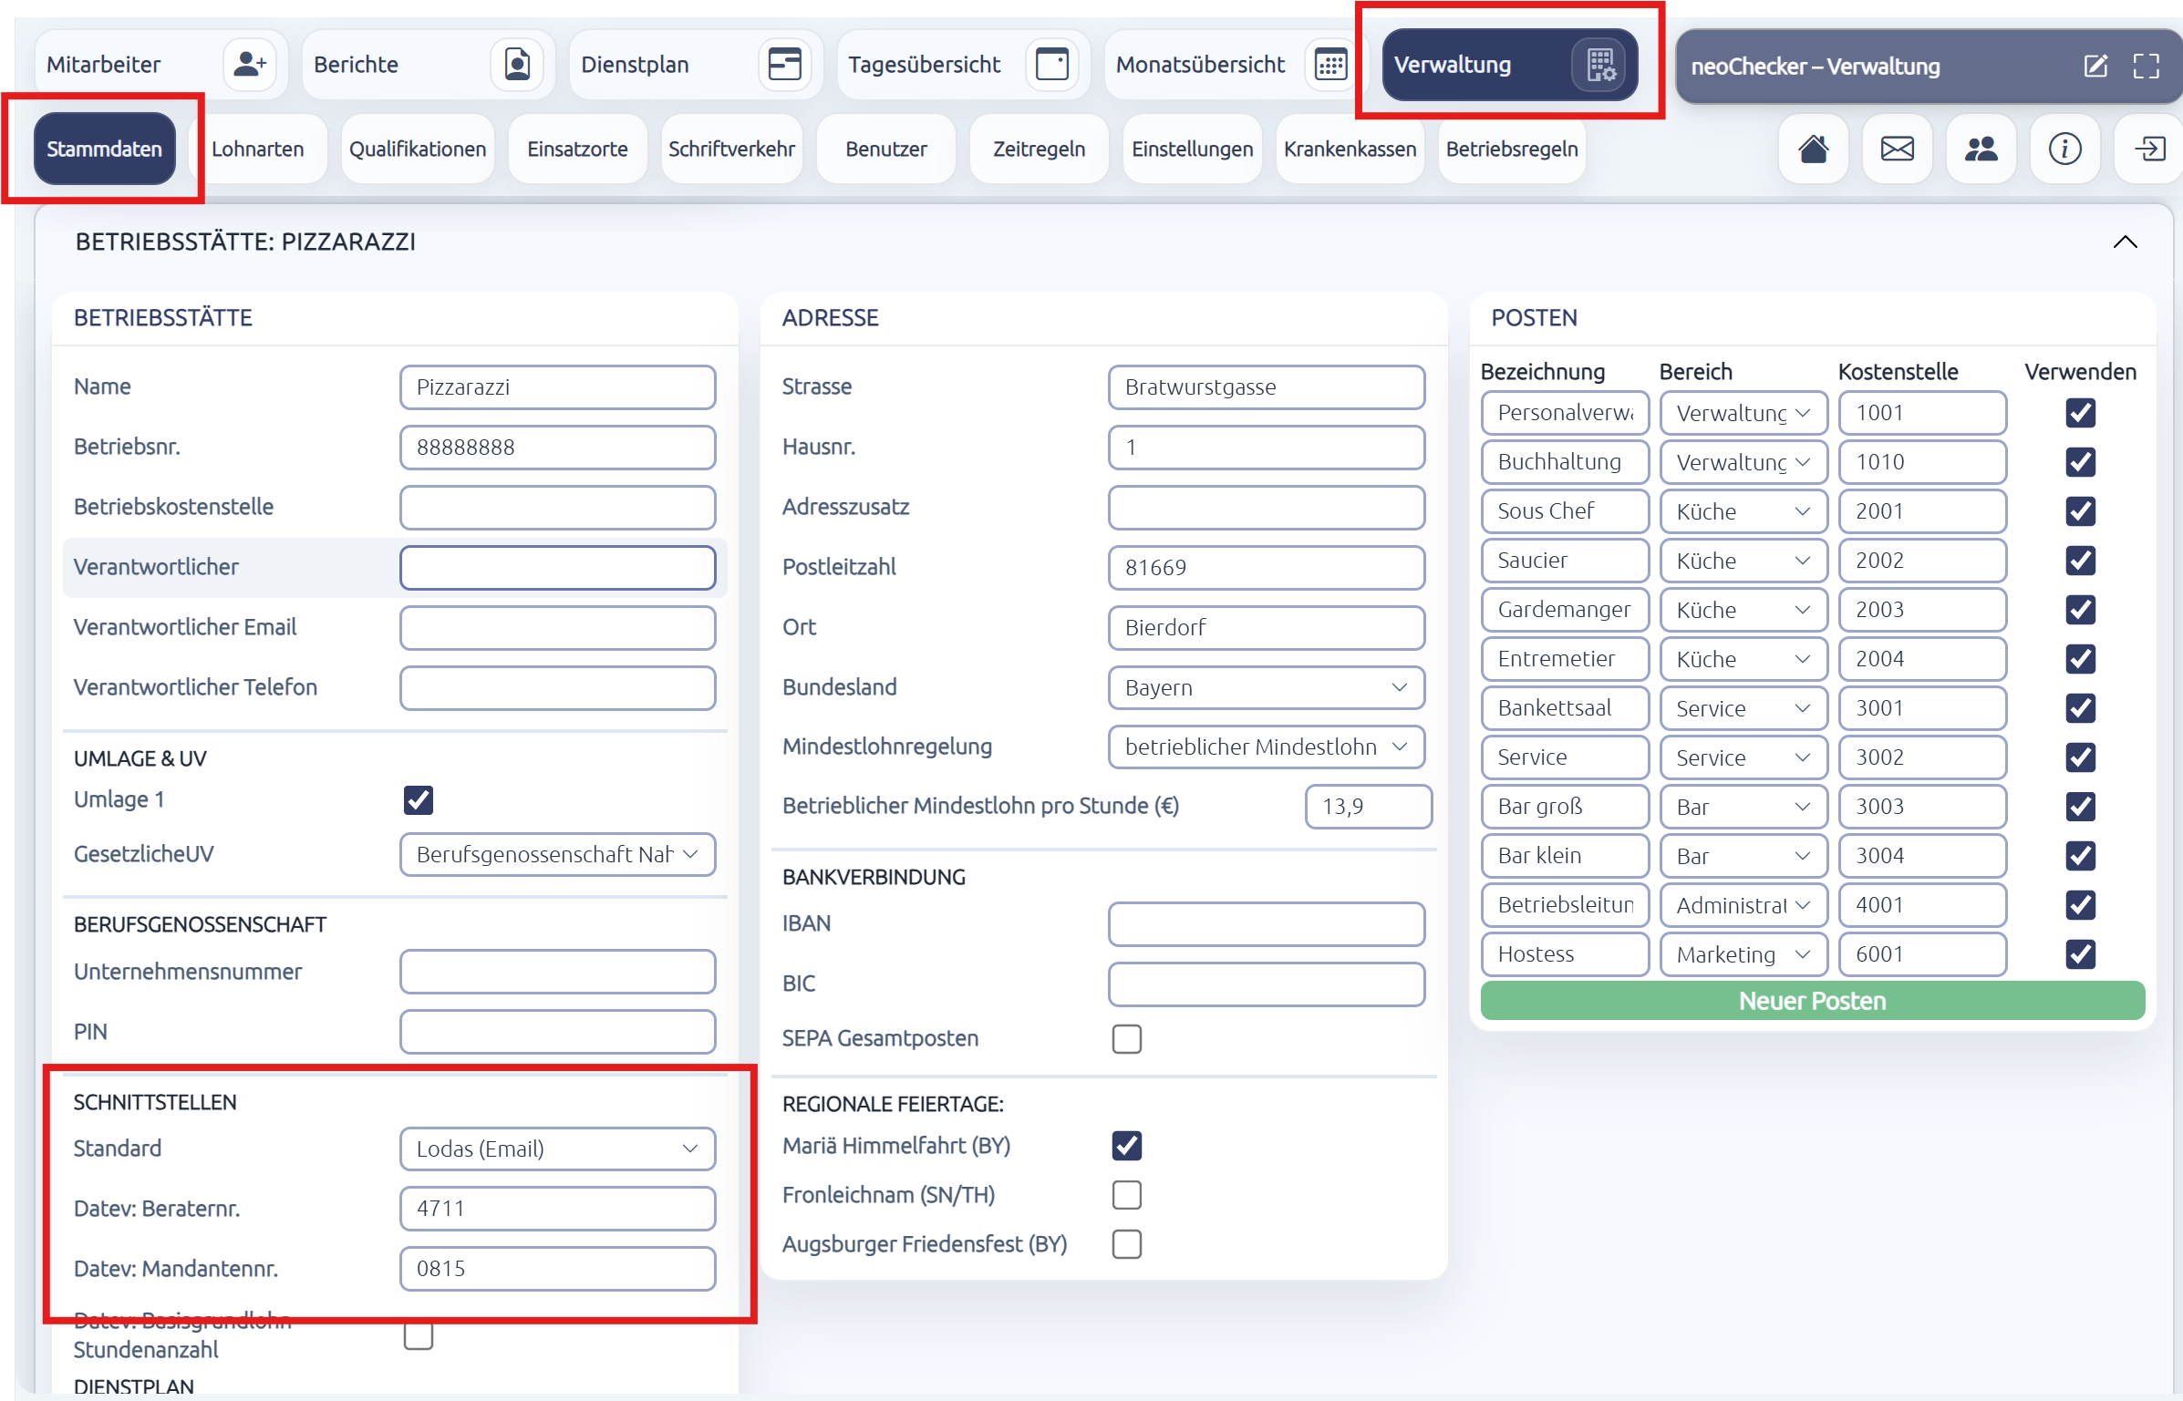Click the add-employee icon next to Mitarbeiter
Viewport: 2183px width, 1401px height.
(x=249, y=65)
